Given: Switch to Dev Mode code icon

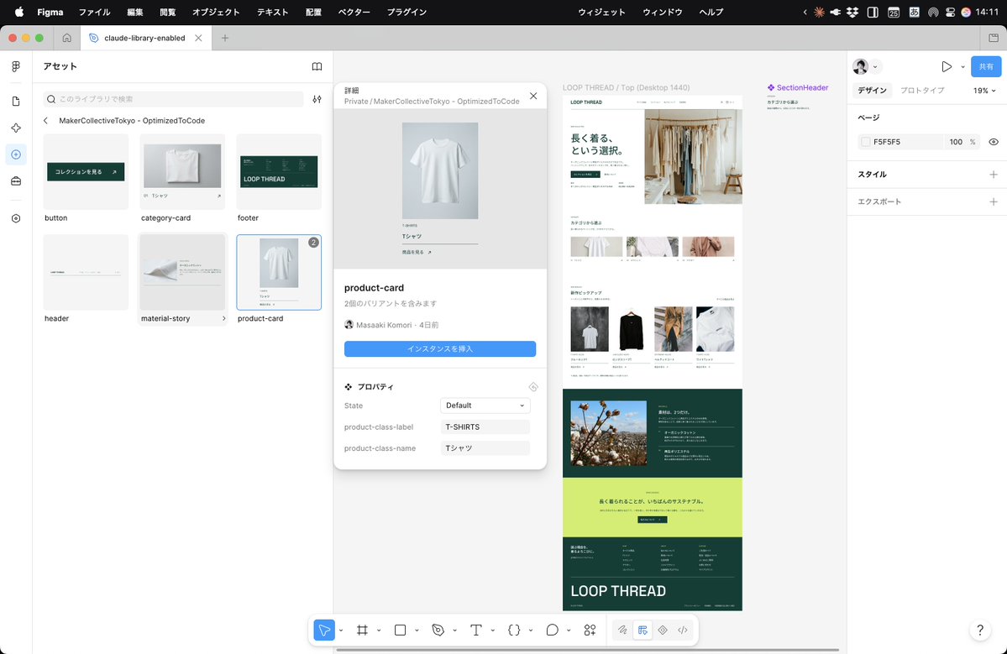Looking at the screenshot, I should (683, 630).
